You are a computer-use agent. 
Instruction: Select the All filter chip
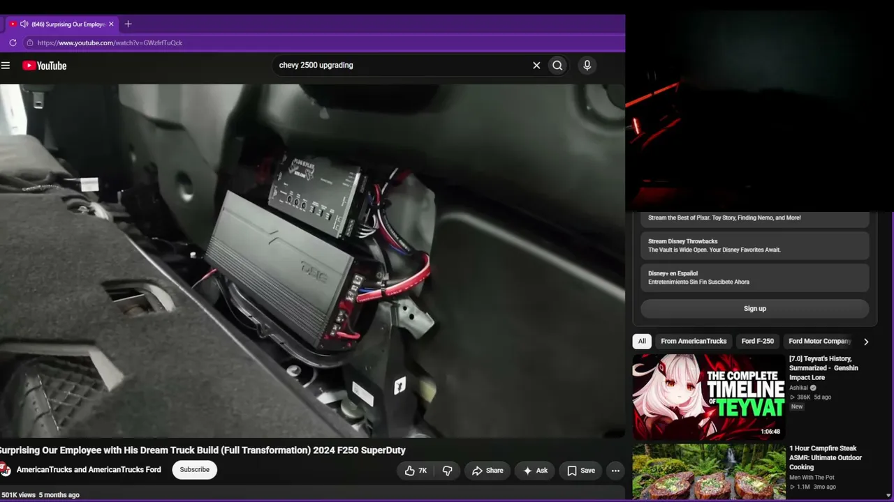642,342
